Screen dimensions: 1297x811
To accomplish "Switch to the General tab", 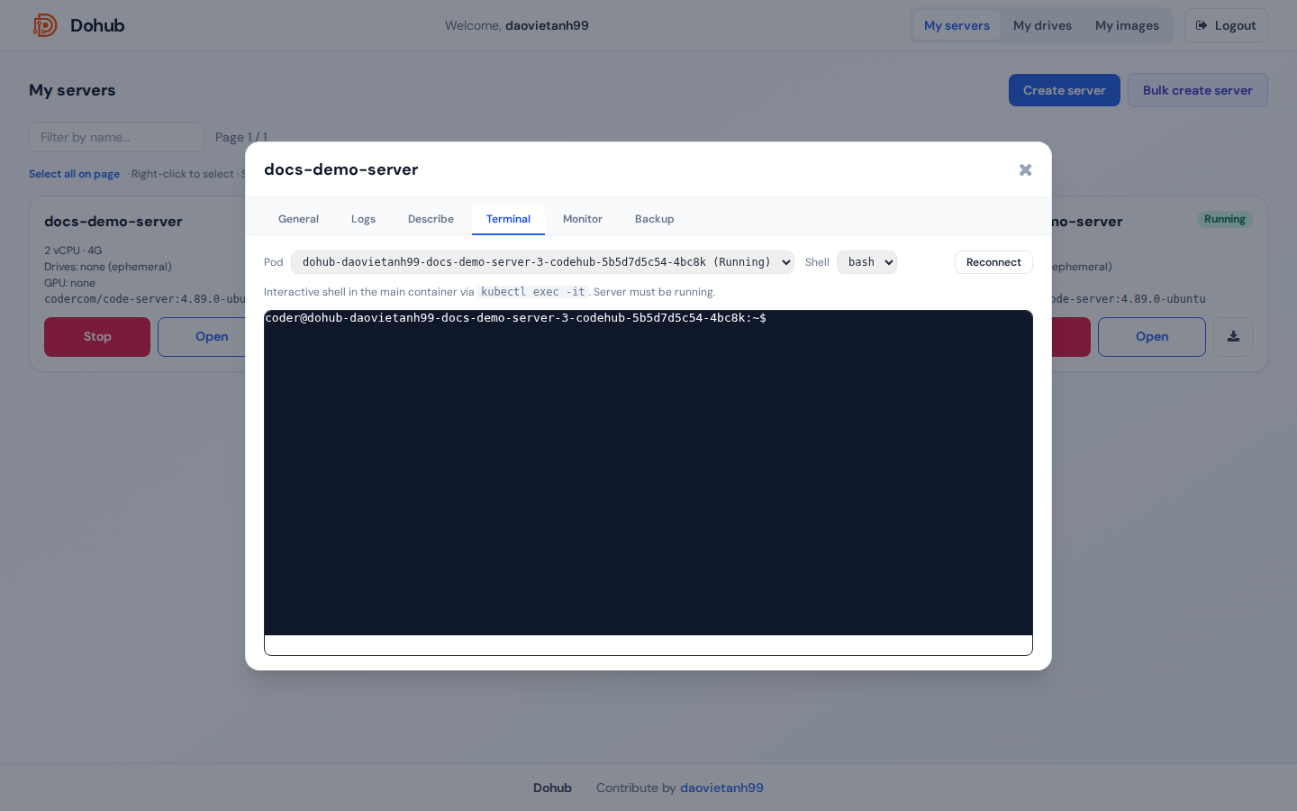I will click(298, 219).
